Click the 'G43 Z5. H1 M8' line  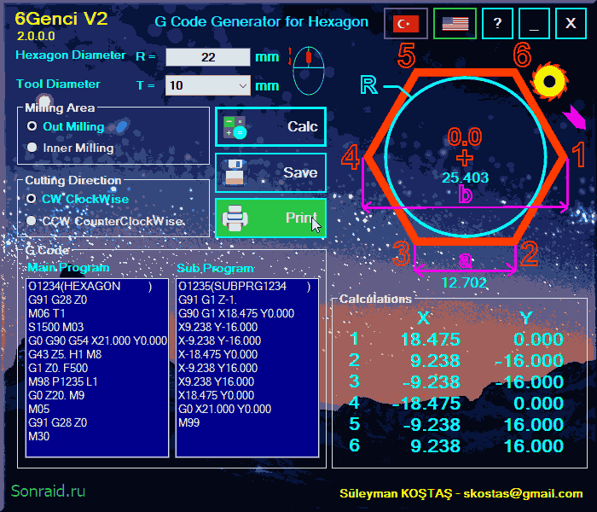(x=65, y=354)
